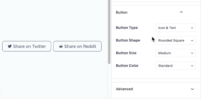
Task: Click the arrow on Medium select
Action: click(x=192, y=53)
